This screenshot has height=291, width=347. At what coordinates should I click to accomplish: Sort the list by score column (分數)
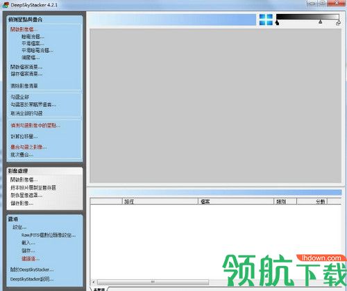[312, 201]
